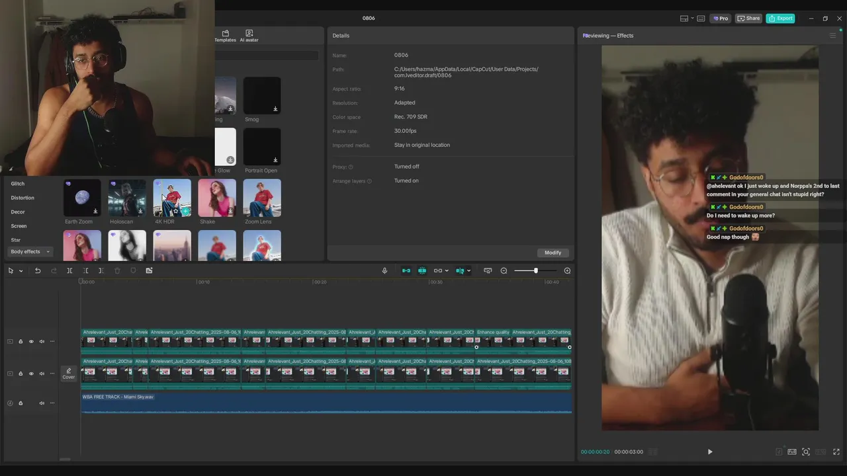The image size is (847, 476).
Task: Play the preview video
Action: (710, 452)
